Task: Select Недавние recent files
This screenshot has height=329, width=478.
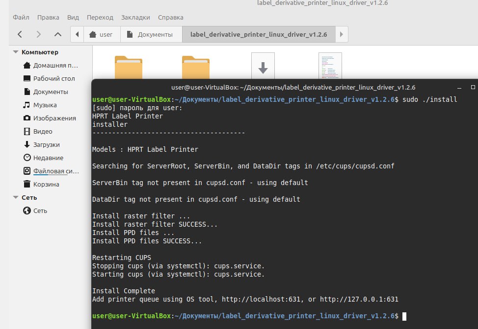Action: 48,158
